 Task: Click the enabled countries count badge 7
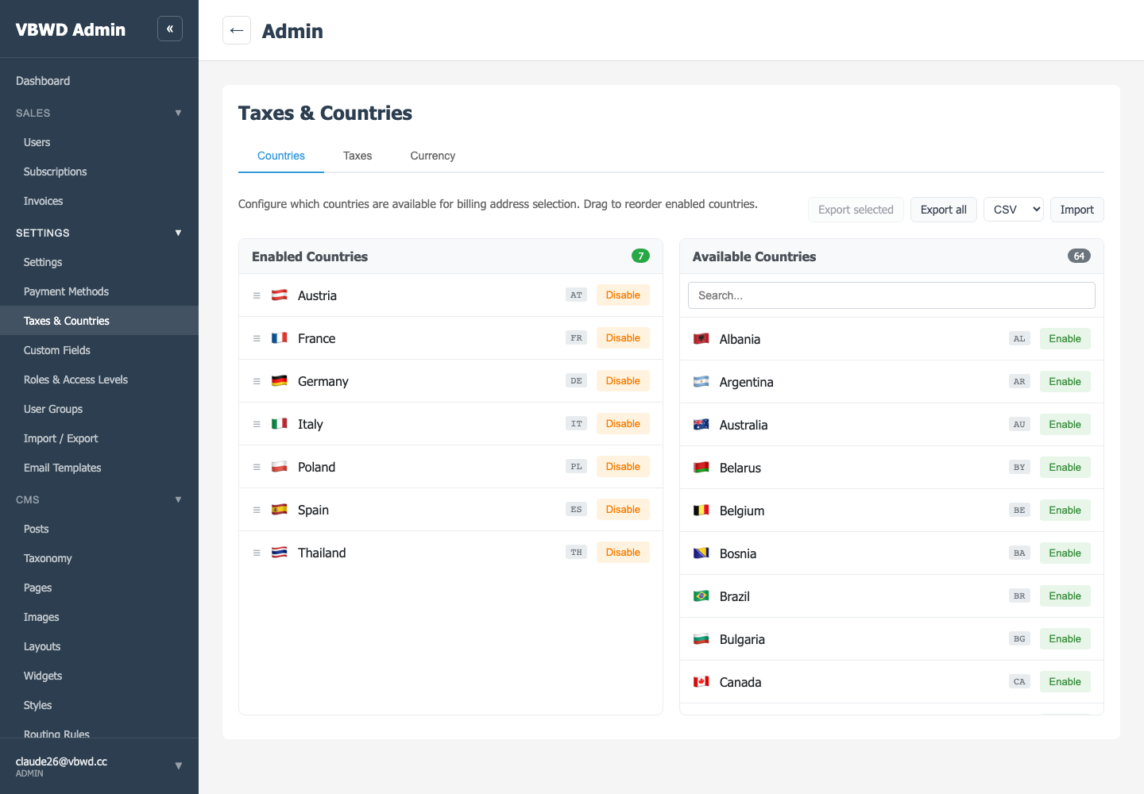(640, 256)
